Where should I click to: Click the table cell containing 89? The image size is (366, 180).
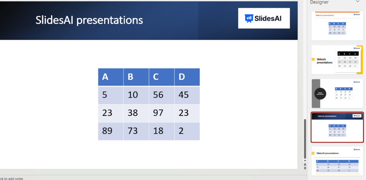(111, 131)
